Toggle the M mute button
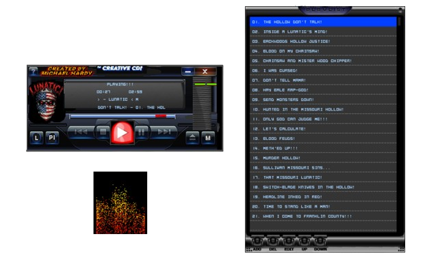 208,137
